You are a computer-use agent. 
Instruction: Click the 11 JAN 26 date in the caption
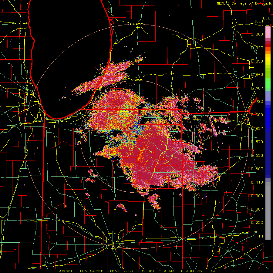coord(191,271)
